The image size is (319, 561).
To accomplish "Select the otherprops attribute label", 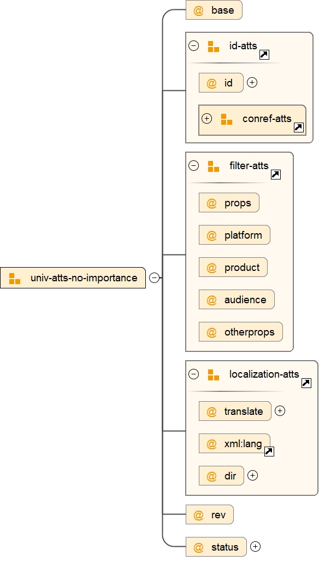I will click(x=249, y=332).
